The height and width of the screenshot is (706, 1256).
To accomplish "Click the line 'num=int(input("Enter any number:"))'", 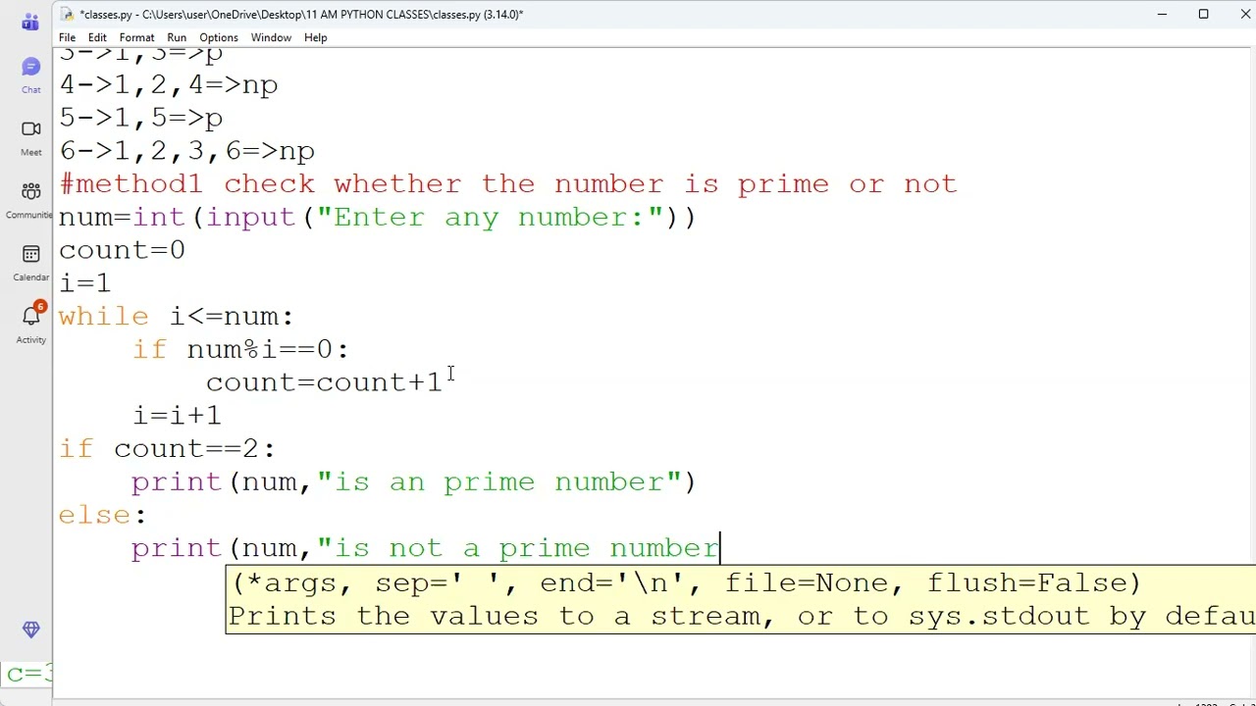I will tap(378, 217).
